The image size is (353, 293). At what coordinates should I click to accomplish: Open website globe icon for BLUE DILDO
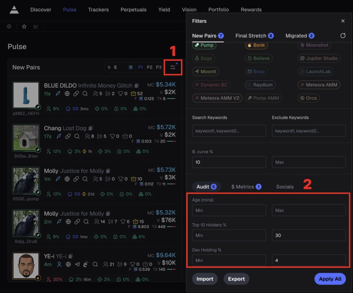point(67,93)
